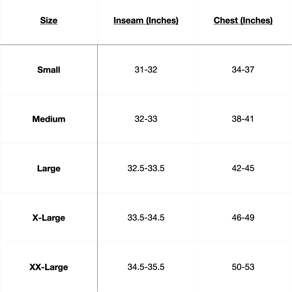292x292 pixels.
Task: Select the XX-Large size row label
Action: [x=49, y=267]
